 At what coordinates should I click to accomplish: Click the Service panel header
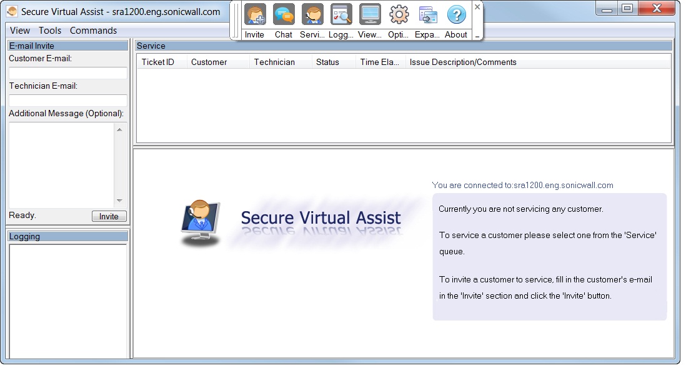click(x=404, y=46)
